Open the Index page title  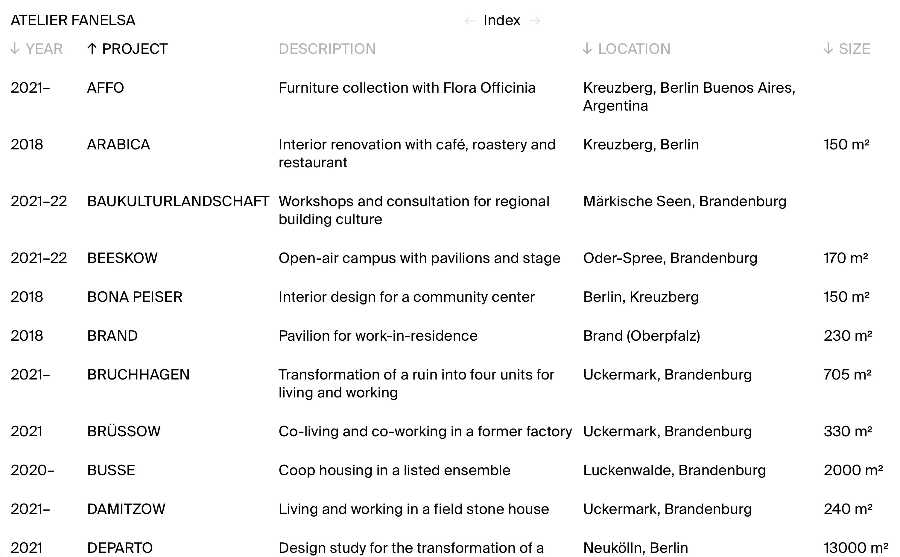(x=502, y=20)
